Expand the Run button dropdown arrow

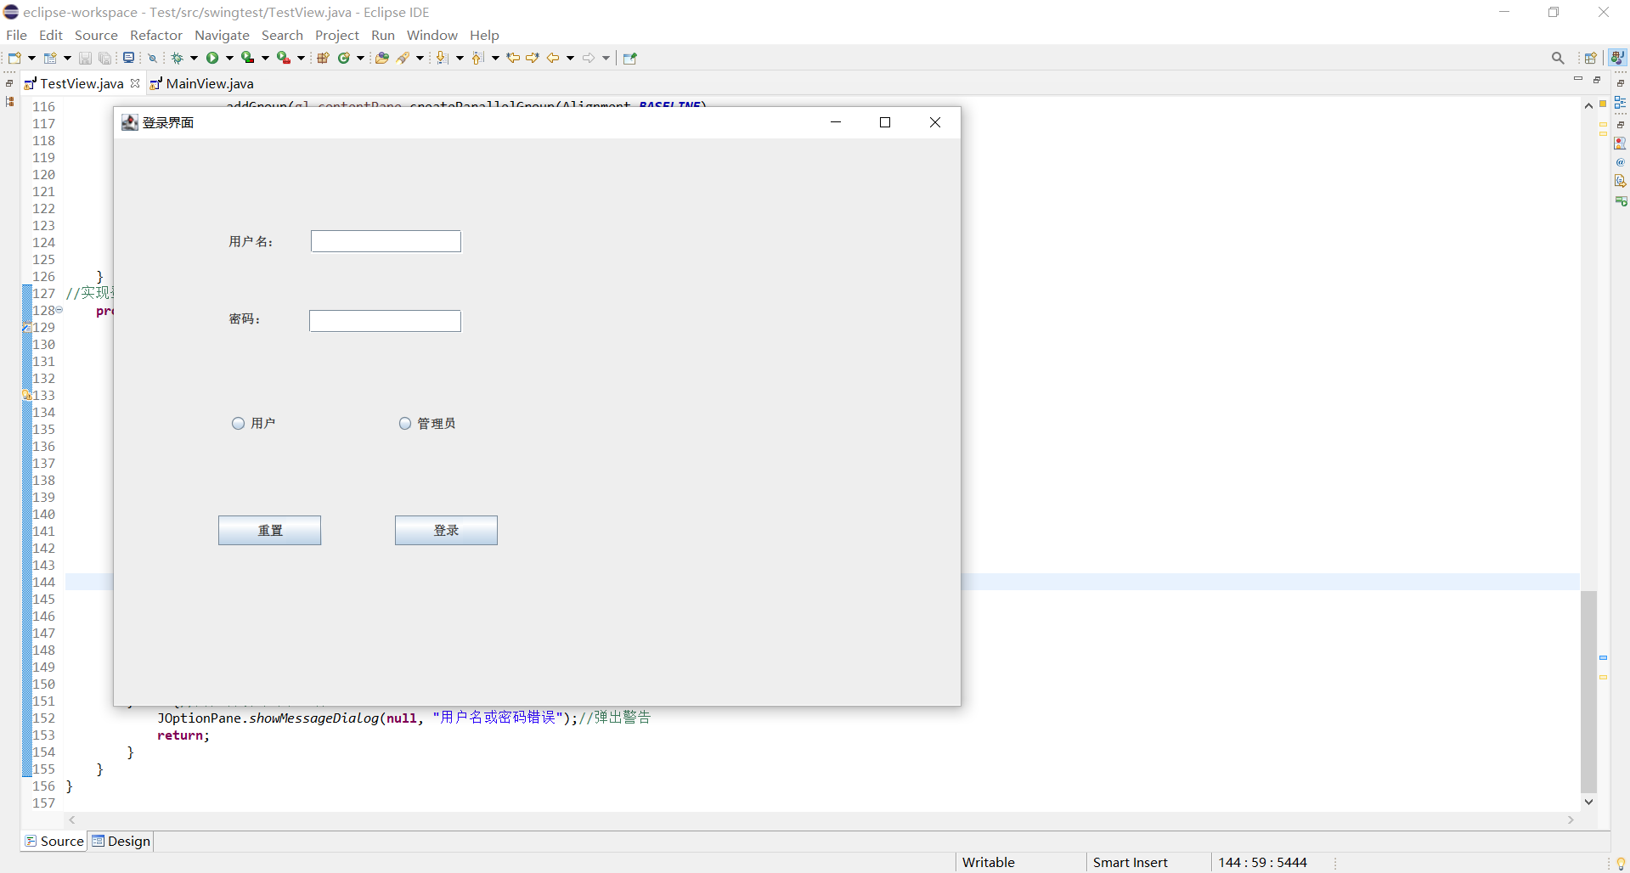[x=228, y=58]
